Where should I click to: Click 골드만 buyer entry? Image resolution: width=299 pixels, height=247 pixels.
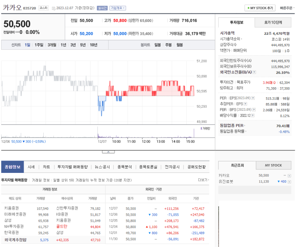(62, 226)
